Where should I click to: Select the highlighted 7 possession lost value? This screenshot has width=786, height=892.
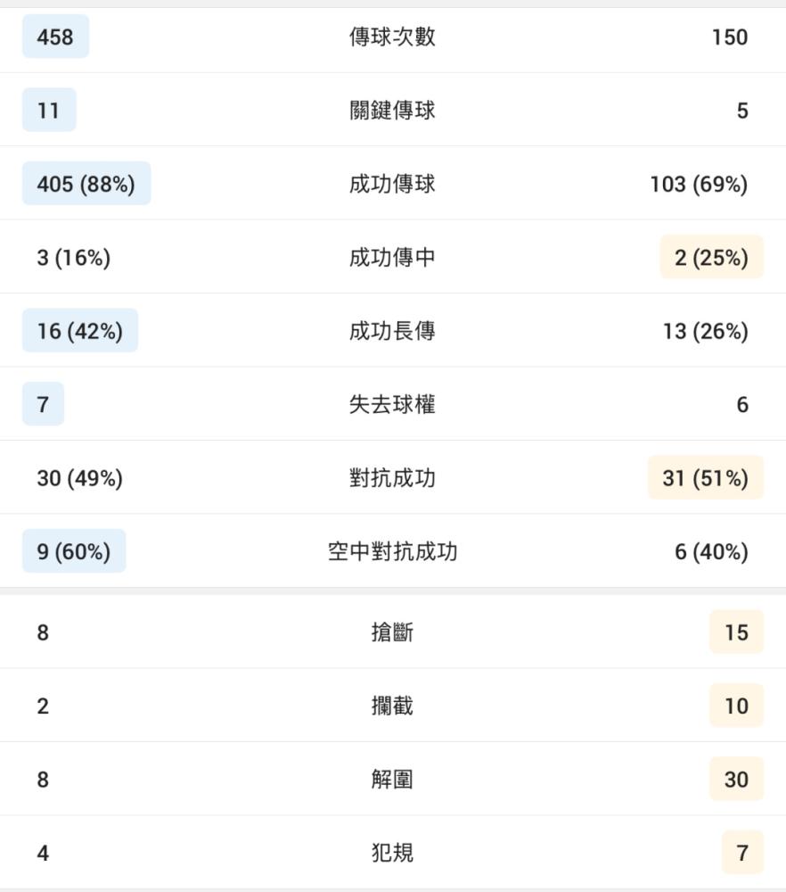43,404
